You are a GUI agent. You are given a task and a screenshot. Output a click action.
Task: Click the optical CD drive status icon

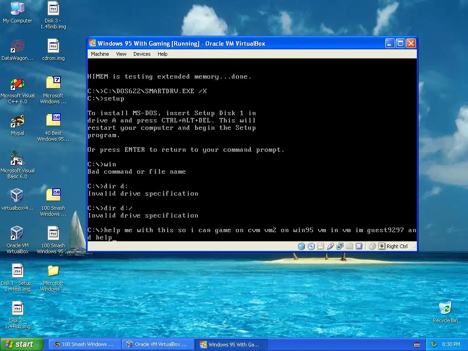coord(311,246)
